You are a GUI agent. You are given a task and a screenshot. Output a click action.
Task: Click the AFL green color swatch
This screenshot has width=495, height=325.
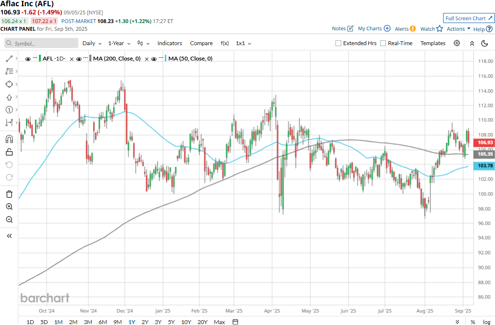pyautogui.click(x=40, y=58)
